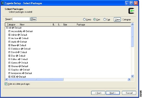
Task: Click the Size column header
Action: (68, 25)
